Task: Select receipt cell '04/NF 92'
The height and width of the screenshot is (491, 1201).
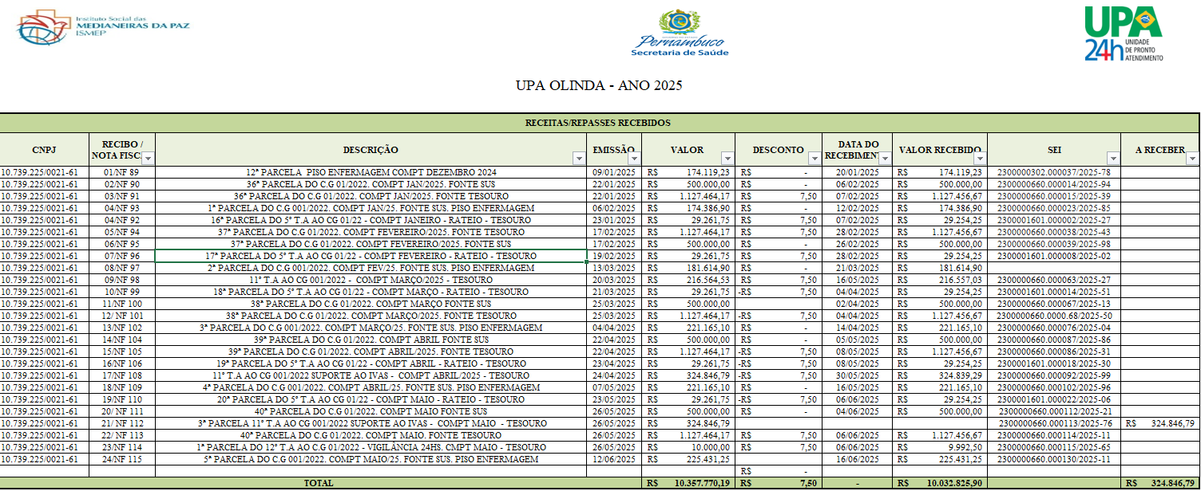Action: [x=121, y=220]
